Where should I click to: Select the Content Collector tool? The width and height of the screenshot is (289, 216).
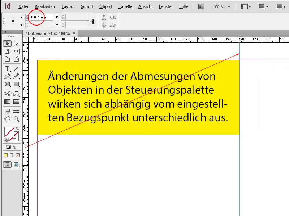pyautogui.click(x=7, y=59)
